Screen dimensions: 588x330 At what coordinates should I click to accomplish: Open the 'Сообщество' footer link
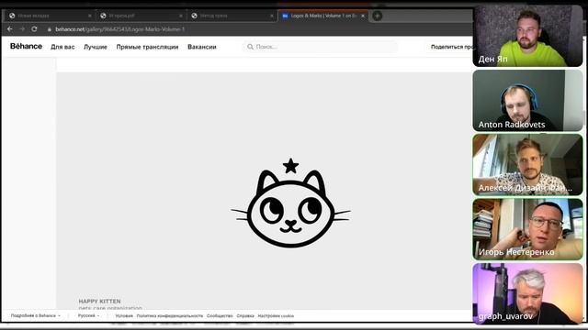[x=220, y=316]
